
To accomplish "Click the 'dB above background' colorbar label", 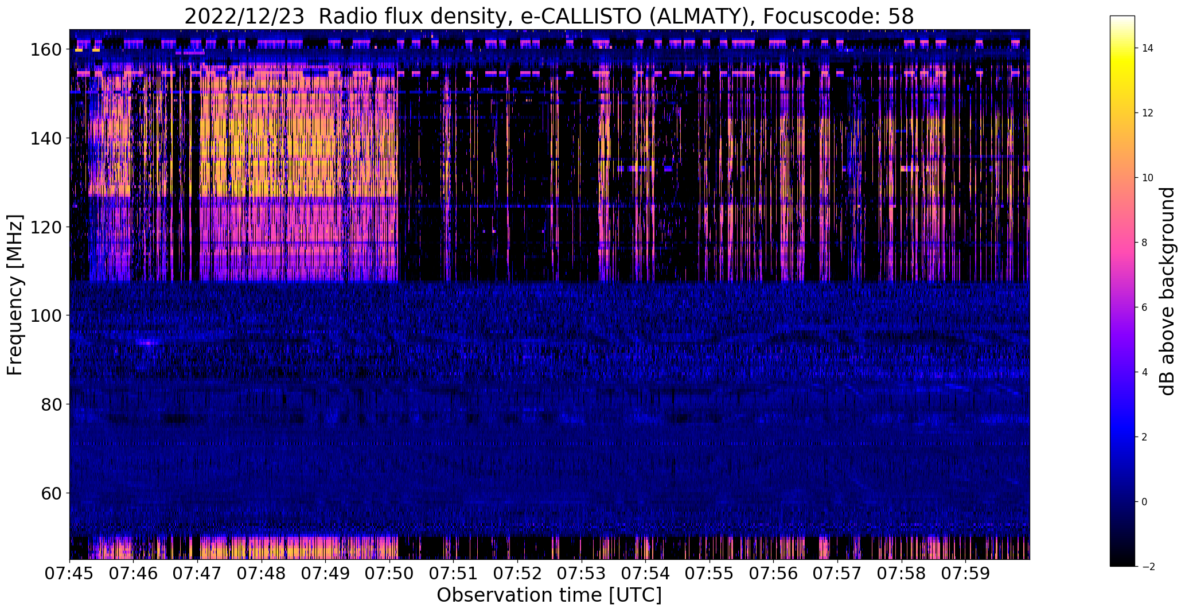I will [1167, 291].
